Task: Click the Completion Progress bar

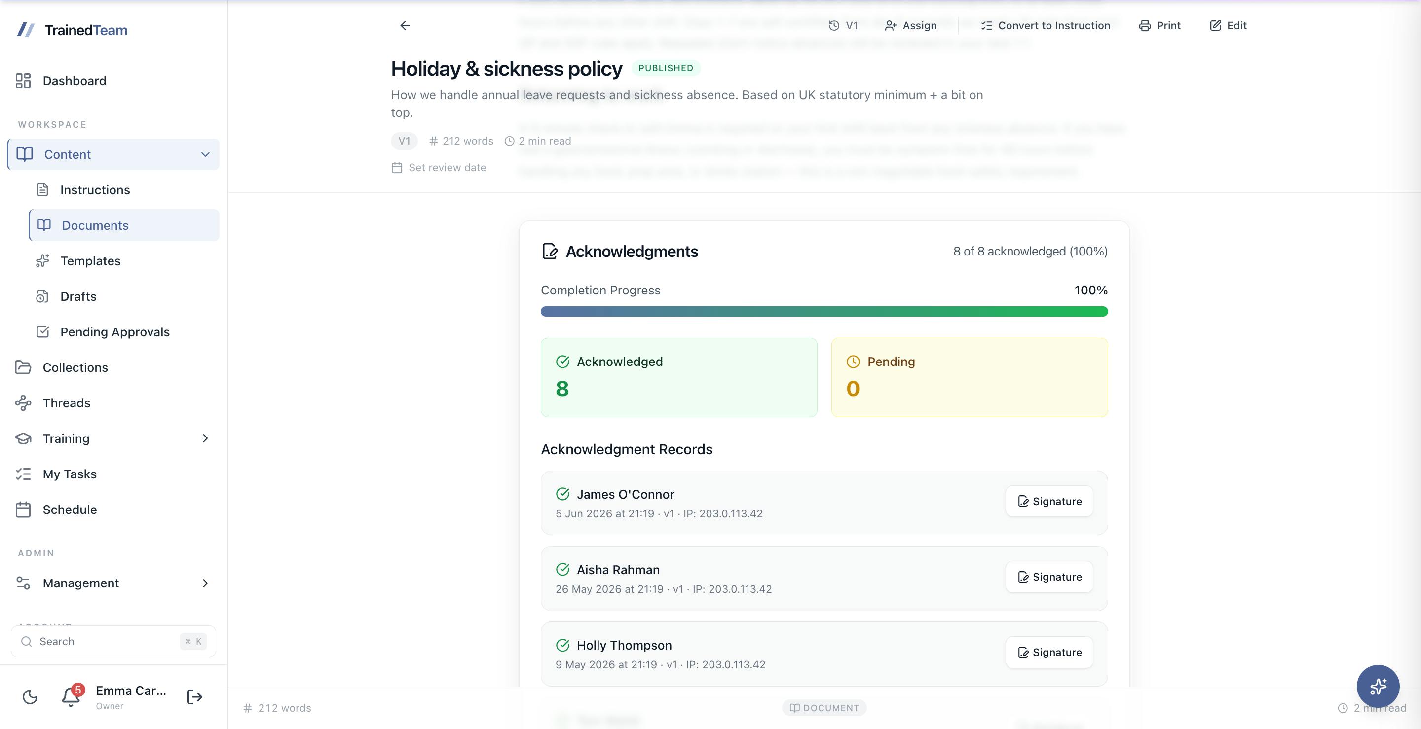Action: [824, 312]
